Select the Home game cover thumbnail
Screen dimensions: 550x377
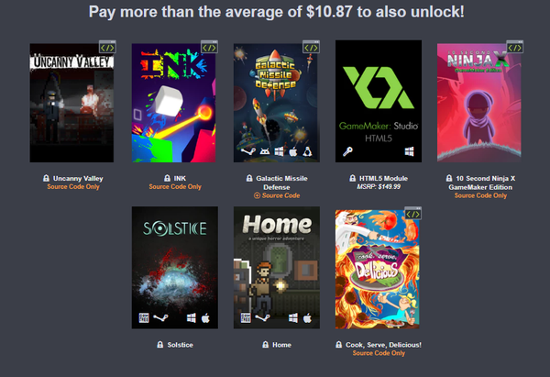(x=277, y=268)
